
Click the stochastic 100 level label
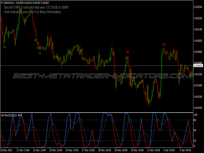click(x=195, y=115)
